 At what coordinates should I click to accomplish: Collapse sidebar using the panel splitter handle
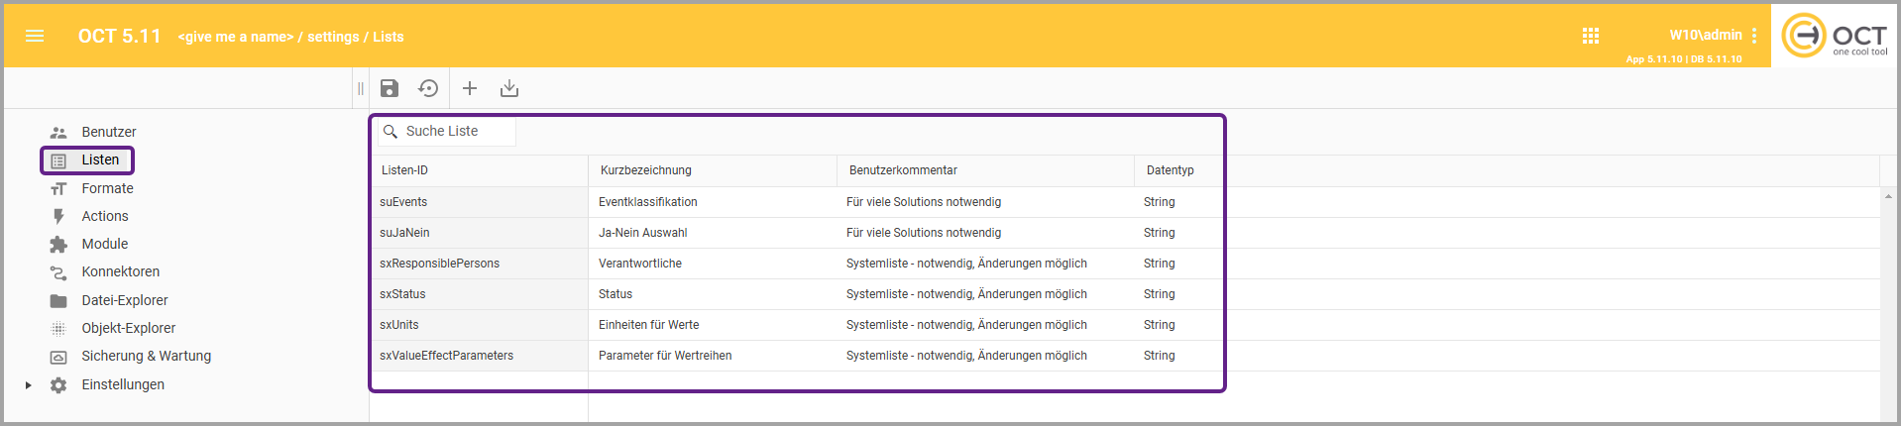coord(361,88)
